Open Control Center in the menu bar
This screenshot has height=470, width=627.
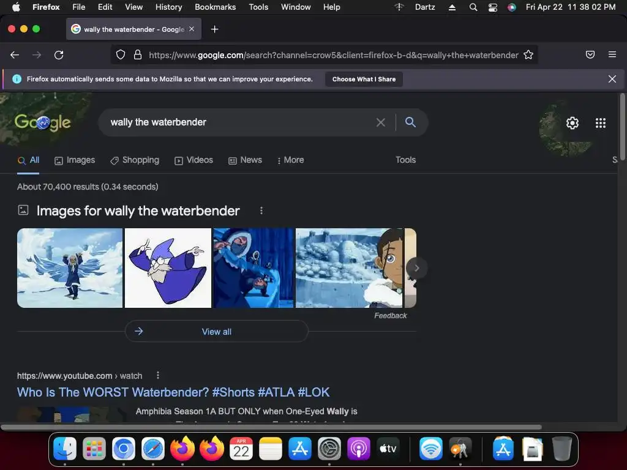[493, 7]
